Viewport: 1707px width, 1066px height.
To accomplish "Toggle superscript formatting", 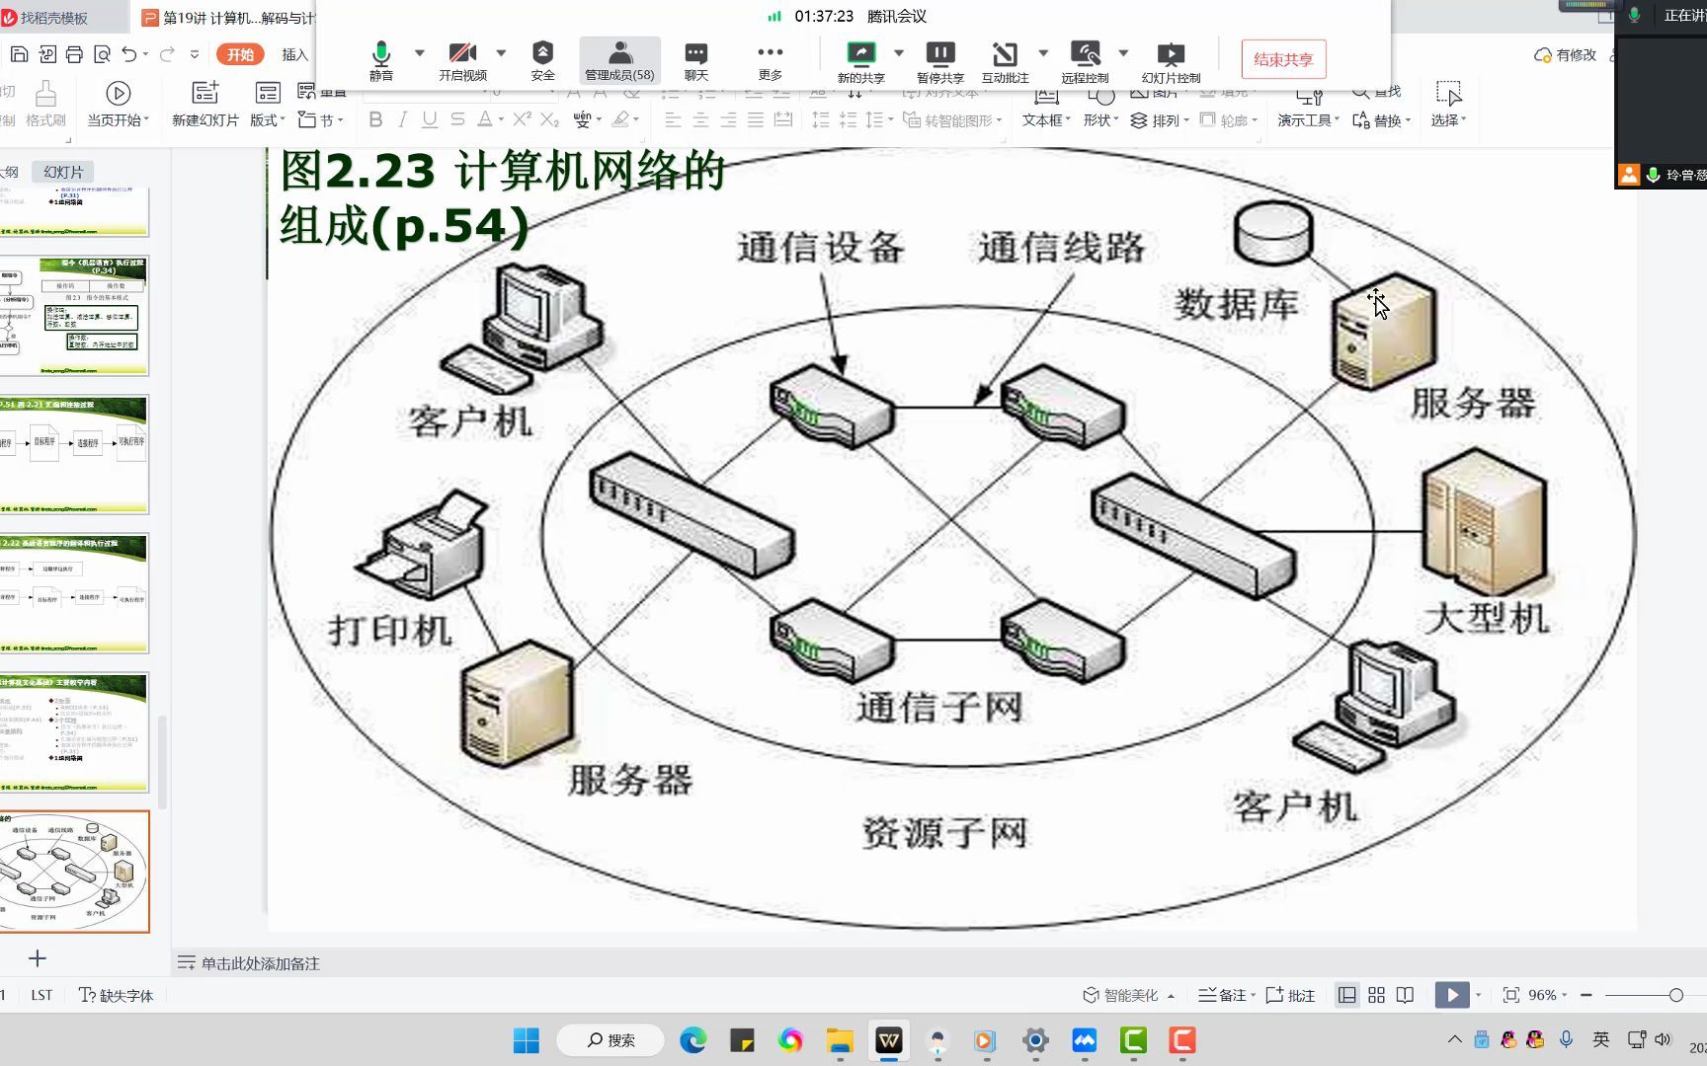I will tap(522, 119).
